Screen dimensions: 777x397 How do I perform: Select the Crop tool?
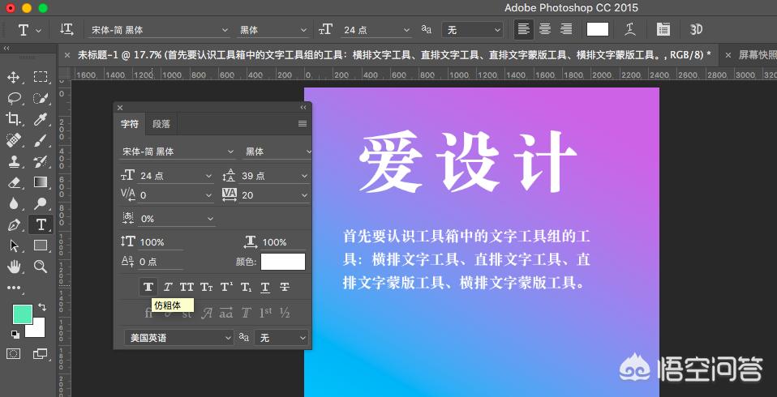(13, 119)
